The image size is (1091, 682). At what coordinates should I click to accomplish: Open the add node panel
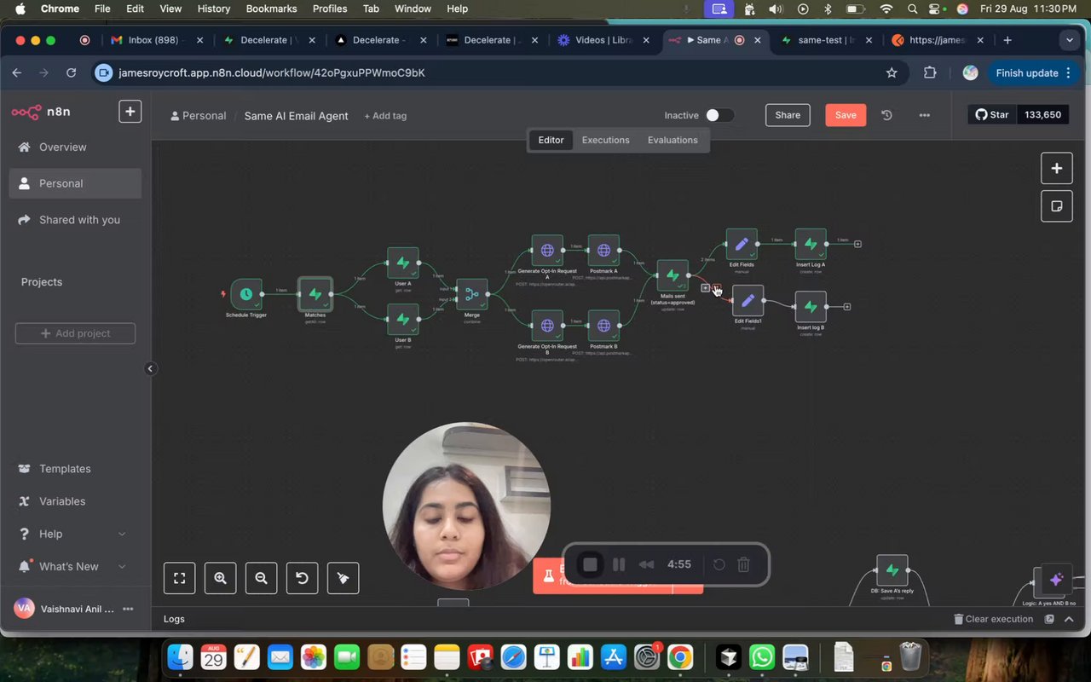(1057, 168)
